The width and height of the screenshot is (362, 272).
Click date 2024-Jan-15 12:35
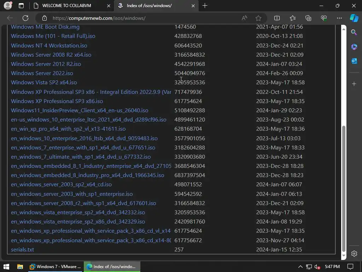tap(279, 250)
